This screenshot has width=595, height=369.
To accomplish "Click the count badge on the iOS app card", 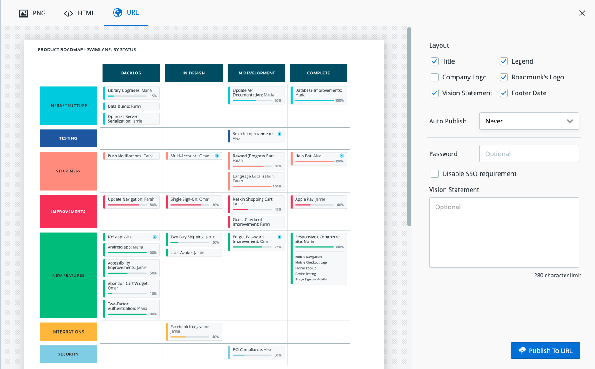I will [155, 236].
